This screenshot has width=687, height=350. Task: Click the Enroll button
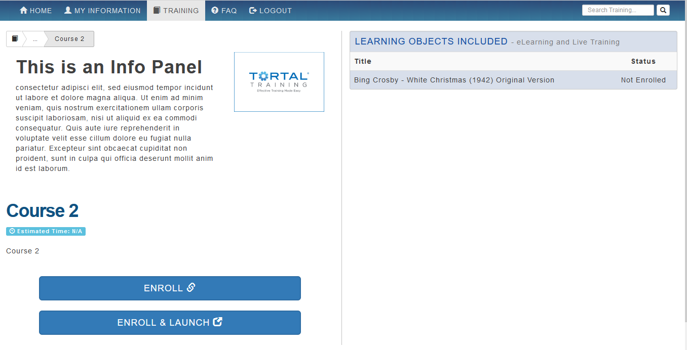pyautogui.click(x=170, y=288)
